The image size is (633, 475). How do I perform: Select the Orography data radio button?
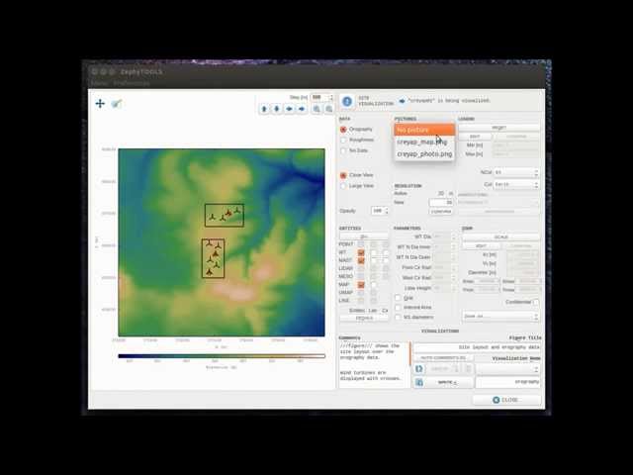(343, 130)
